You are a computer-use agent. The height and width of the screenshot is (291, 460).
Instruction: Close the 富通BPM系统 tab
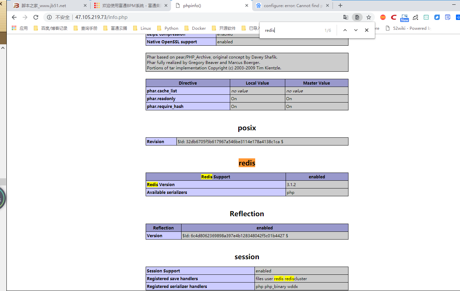click(166, 6)
